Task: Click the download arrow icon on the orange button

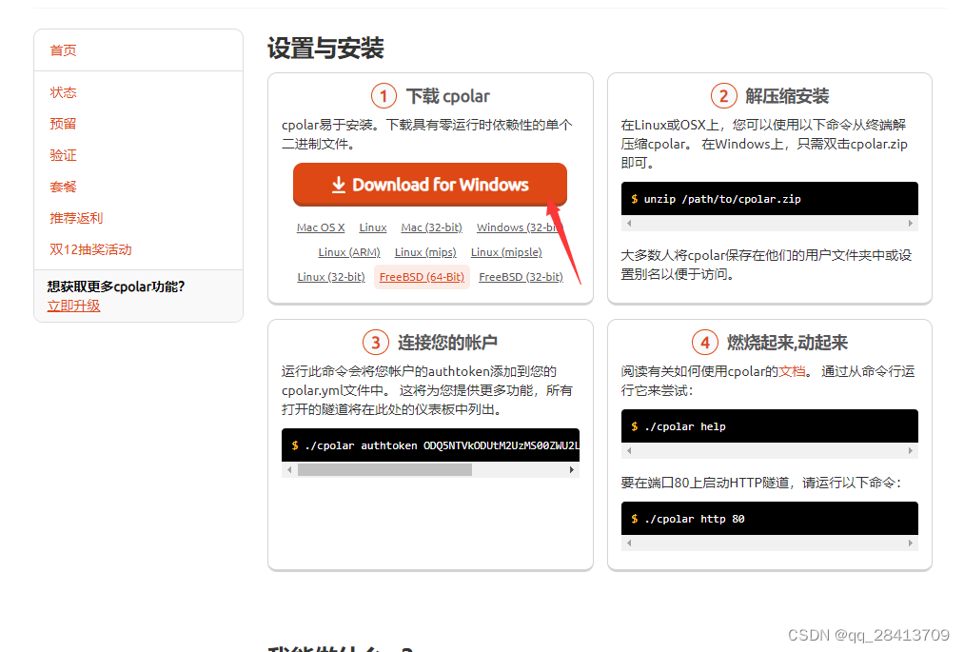Action: click(x=339, y=185)
